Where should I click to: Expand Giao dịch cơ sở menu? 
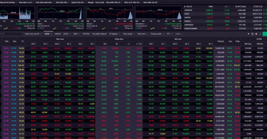click(26, 2)
